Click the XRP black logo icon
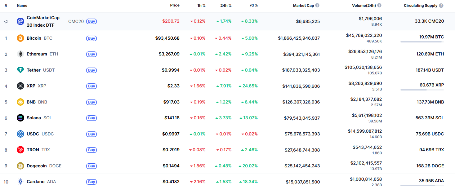 20,86
